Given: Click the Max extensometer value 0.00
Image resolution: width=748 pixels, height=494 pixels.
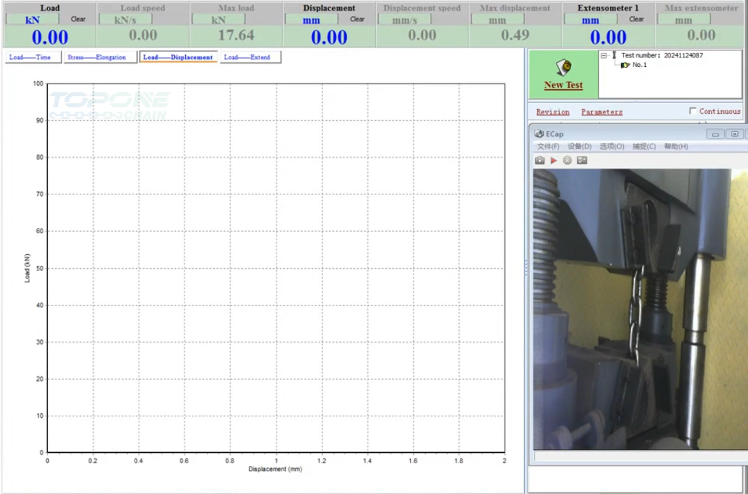Looking at the screenshot, I should click(702, 35).
